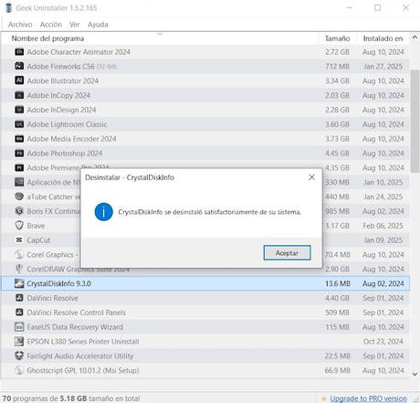This screenshot has width=420, height=403.
Task: Click the EPSON L380 Printer Uninstall icon
Action: pos(19,341)
